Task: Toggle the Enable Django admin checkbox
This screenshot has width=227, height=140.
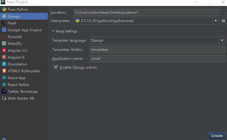Action: tap(56, 67)
